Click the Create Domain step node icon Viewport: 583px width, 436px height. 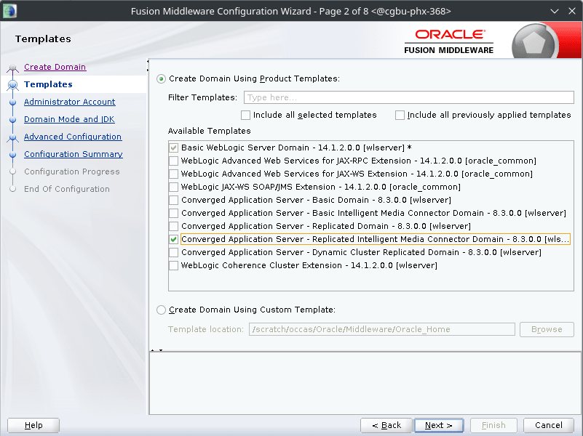[13, 68]
